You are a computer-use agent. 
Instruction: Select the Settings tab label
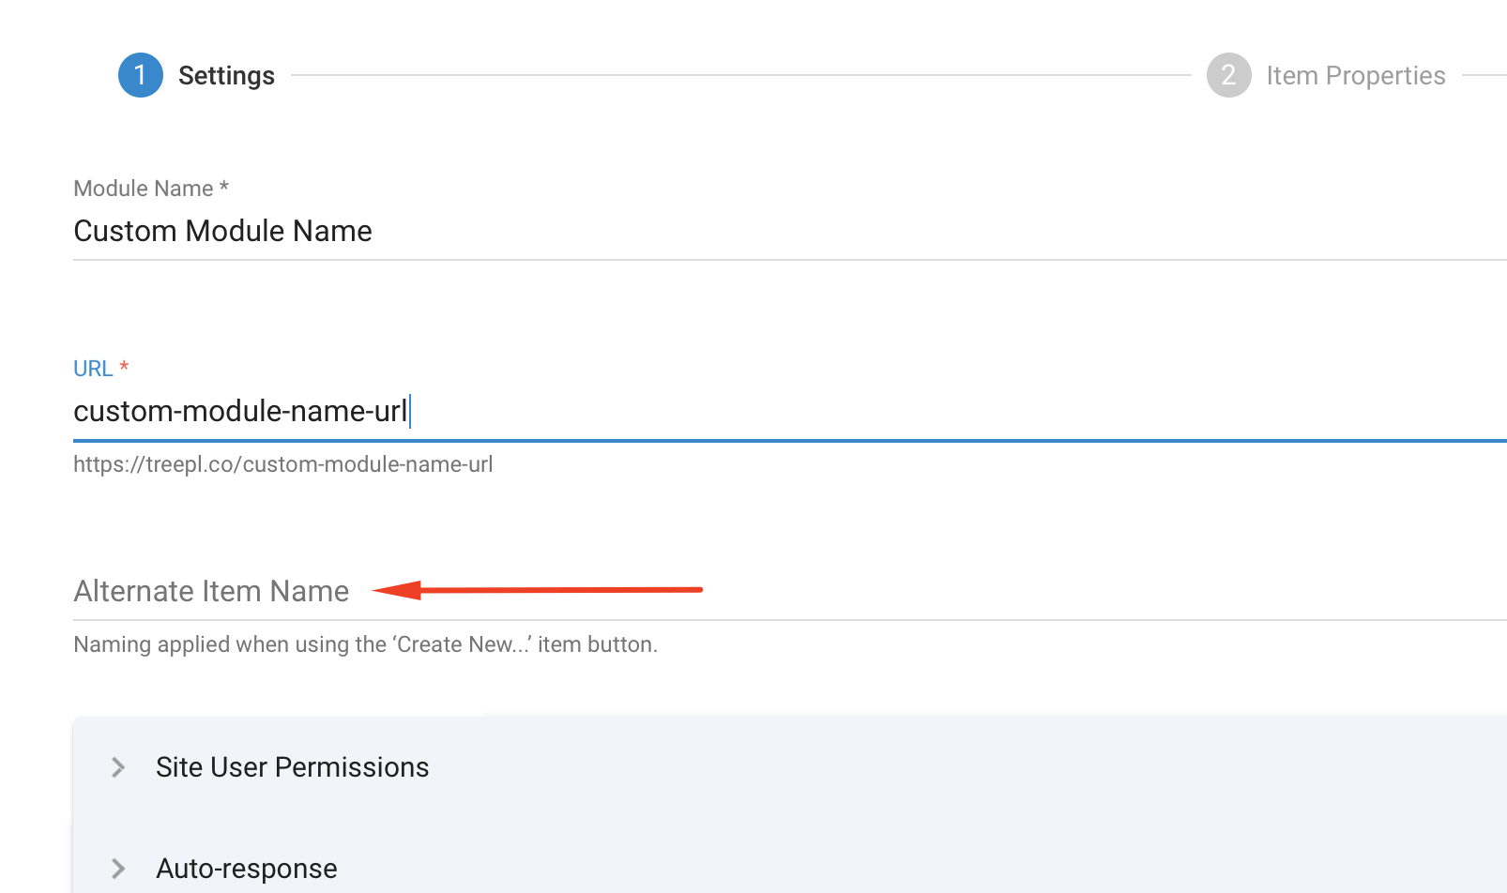226,75
